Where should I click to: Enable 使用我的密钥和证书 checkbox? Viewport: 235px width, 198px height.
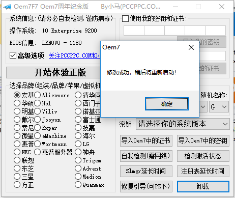pos(125,18)
